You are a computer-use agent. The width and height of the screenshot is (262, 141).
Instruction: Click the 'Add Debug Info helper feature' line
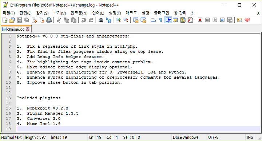[x=60, y=57]
